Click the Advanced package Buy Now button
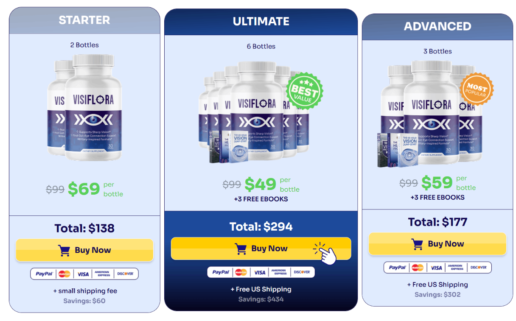Viewport: 516px width, 321px height. coord(437,244)
